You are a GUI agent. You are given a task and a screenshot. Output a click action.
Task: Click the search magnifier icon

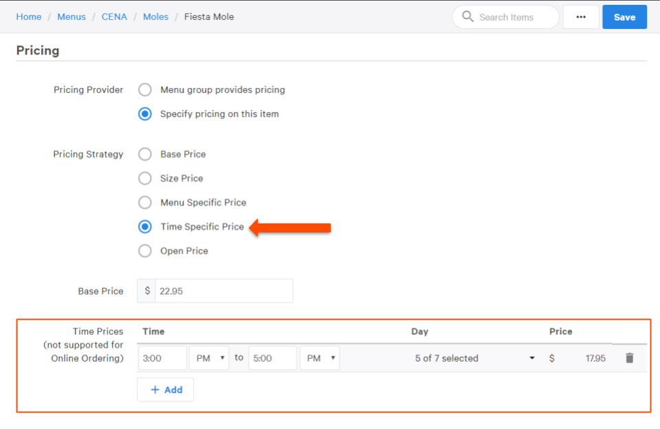tap(466, 16)
